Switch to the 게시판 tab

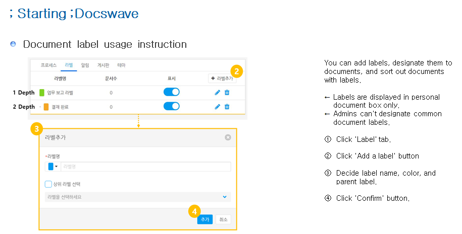coord(103,65)
